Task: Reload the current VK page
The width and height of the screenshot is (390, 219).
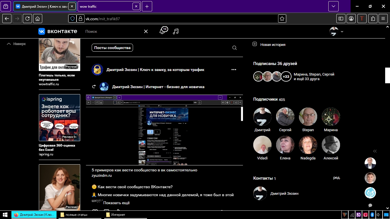Action: click(27, 19)
